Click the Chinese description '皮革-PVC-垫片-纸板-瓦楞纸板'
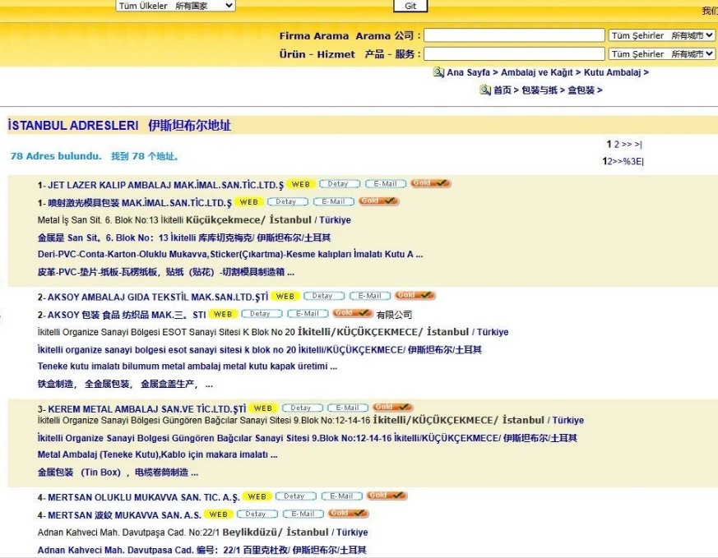Screen dimensions: 718x558 point(166,272)
